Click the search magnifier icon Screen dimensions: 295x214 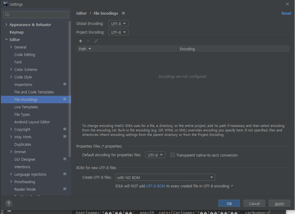coord(7,15)
